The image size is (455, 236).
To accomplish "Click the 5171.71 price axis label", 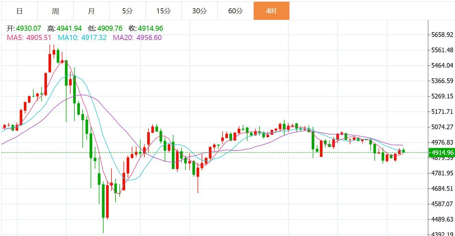I will [x=442, y=112].
